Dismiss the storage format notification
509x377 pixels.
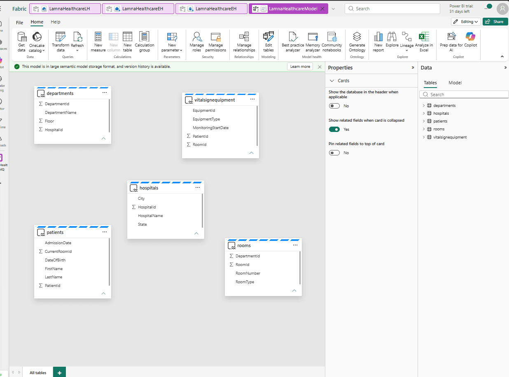(320, 67)
